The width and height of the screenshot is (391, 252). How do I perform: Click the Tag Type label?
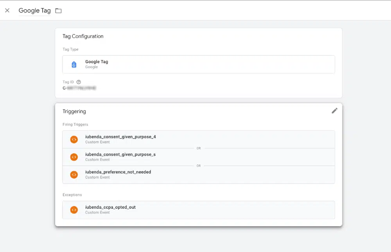click(x=70, y=49)
